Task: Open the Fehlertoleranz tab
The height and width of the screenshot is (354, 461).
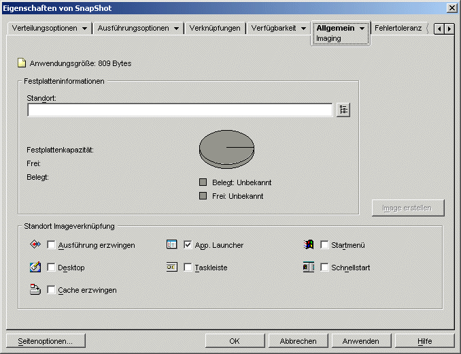Action: [x=398, y=29]
